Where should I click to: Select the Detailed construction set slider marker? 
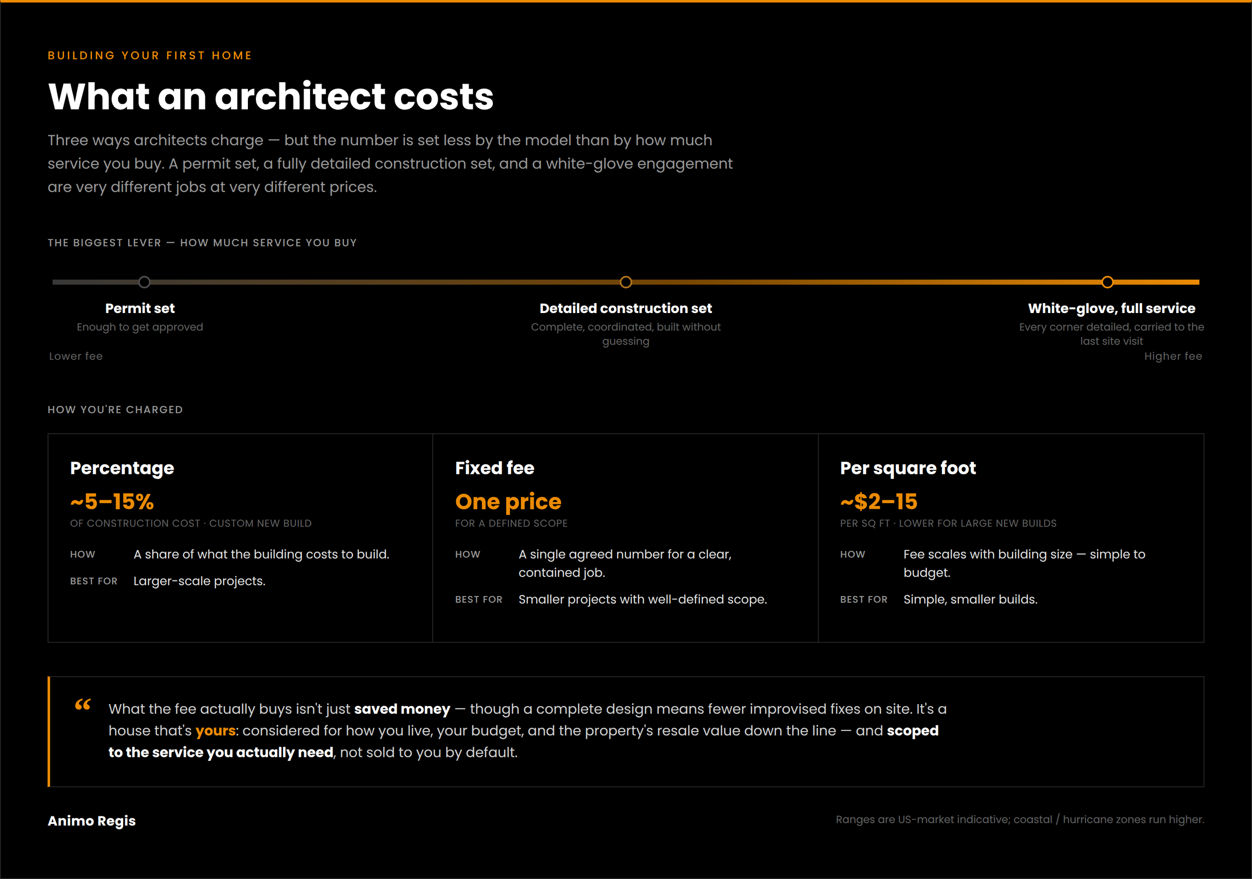tap(626, 282)
